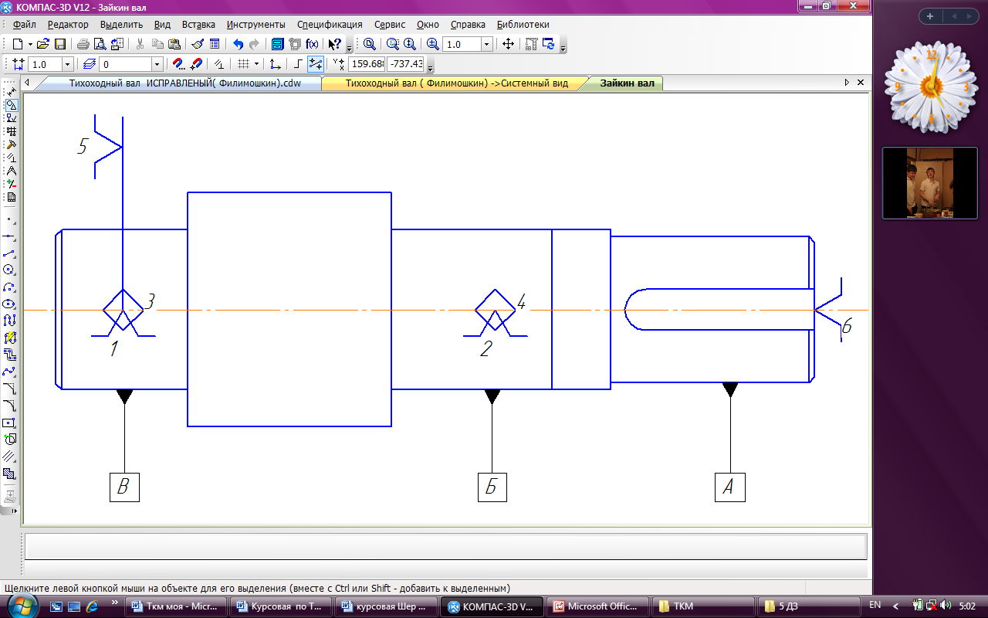Toggle disable all snaps magnet icon
The height and width of the screenshot is (618, 988).
[x=197, y=64]
